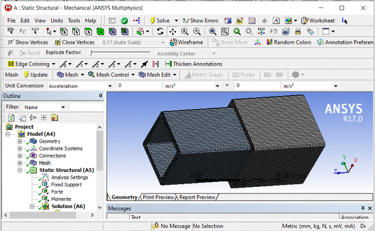Image resolution: width=375 pixels, height=231 pixels.
Task: Select the Body selection filter
Action: [101, 31]
